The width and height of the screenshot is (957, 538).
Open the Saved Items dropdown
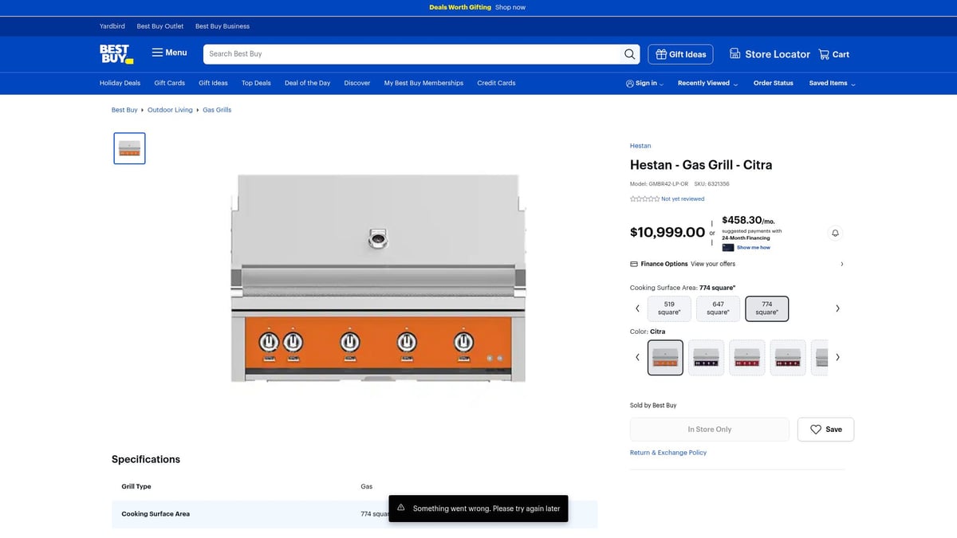[x=832, y=83]
